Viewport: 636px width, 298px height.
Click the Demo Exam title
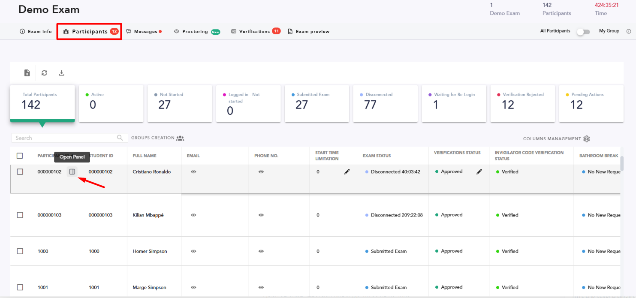coord(49,9)
